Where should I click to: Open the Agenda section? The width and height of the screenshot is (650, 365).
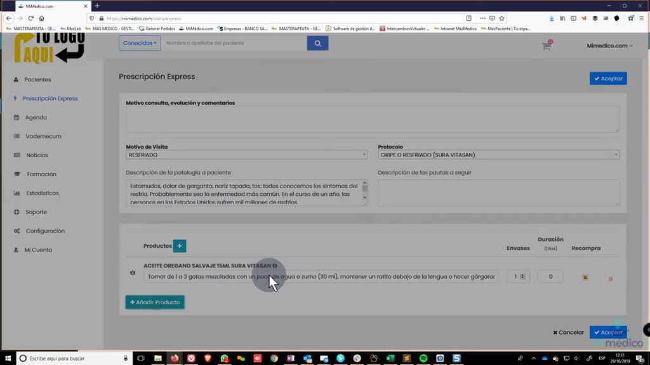(36, 117)
